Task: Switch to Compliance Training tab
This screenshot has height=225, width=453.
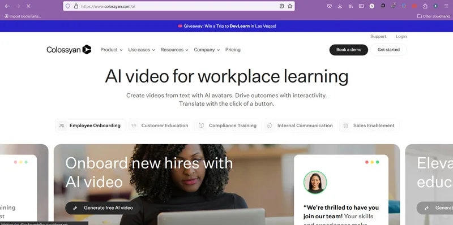Action: pyautogui.click(x=228, y=126)
